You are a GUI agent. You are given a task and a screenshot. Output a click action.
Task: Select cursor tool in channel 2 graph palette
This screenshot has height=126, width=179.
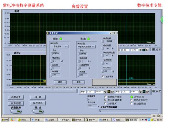153,91
